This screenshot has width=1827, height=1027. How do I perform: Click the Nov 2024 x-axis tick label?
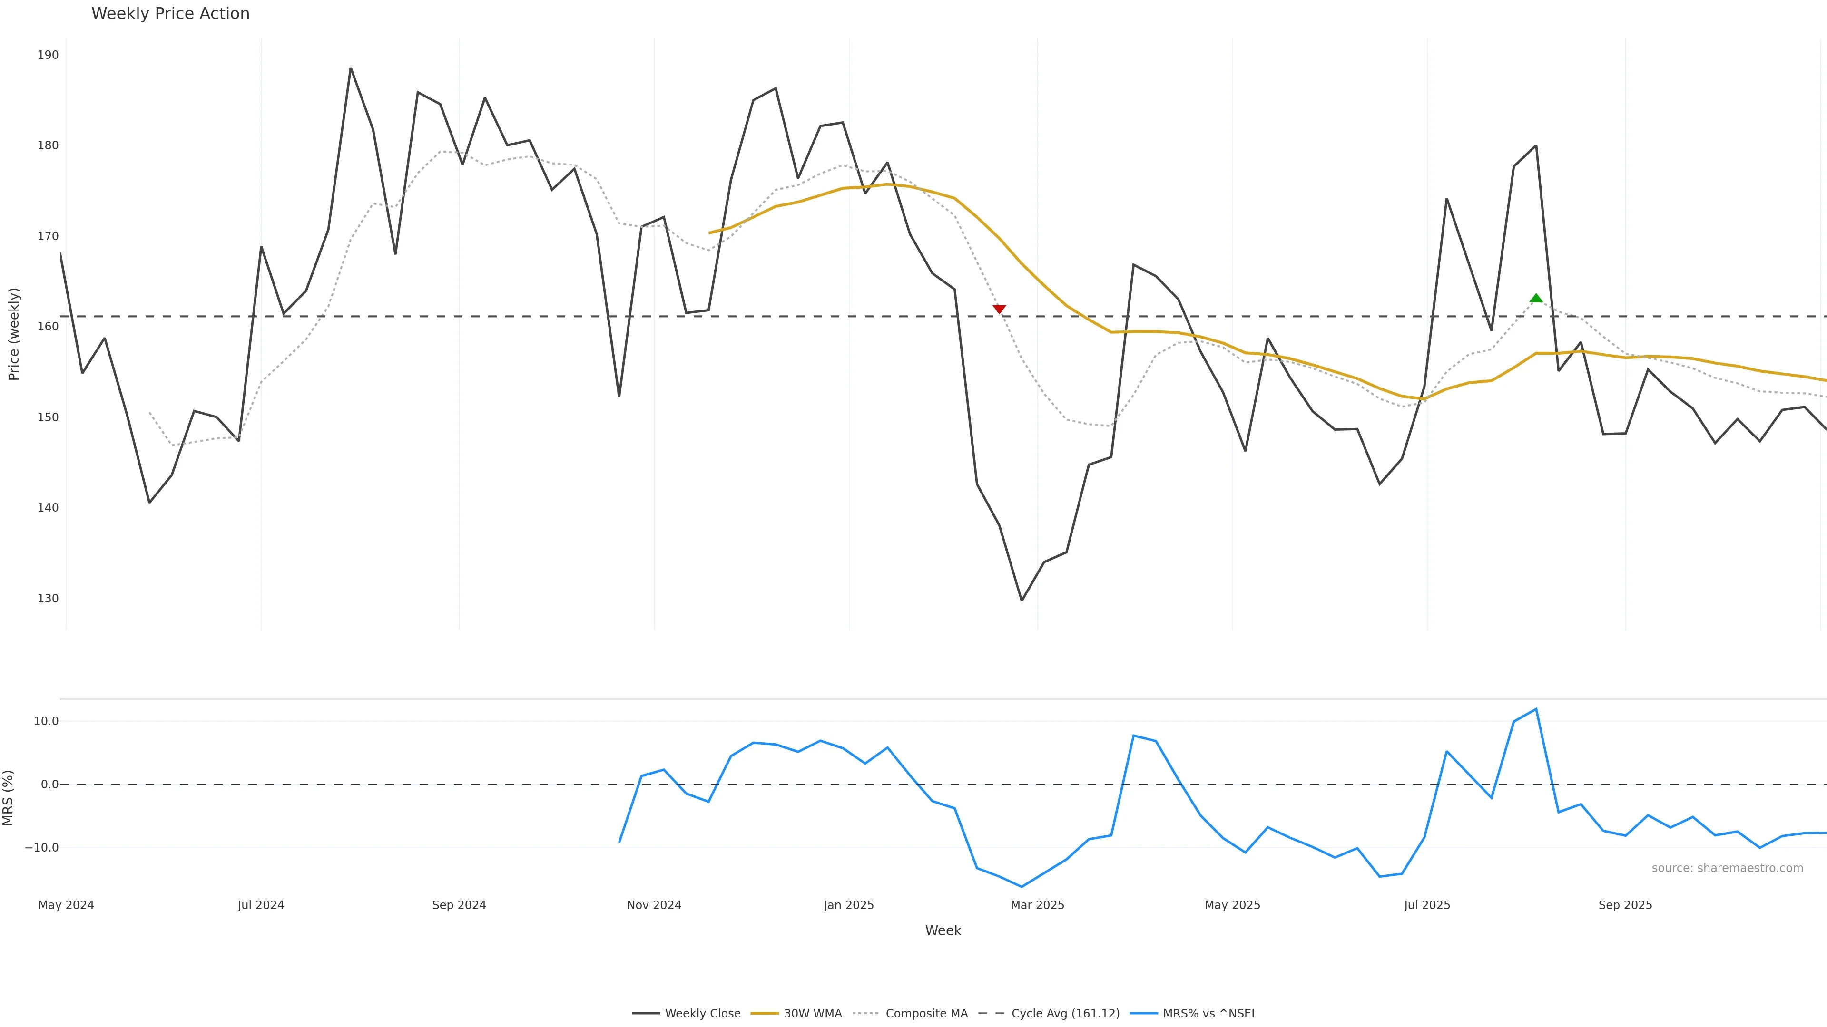[x=654, y=905]
